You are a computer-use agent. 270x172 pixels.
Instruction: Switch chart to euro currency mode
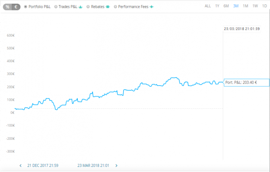coord(16,7)
